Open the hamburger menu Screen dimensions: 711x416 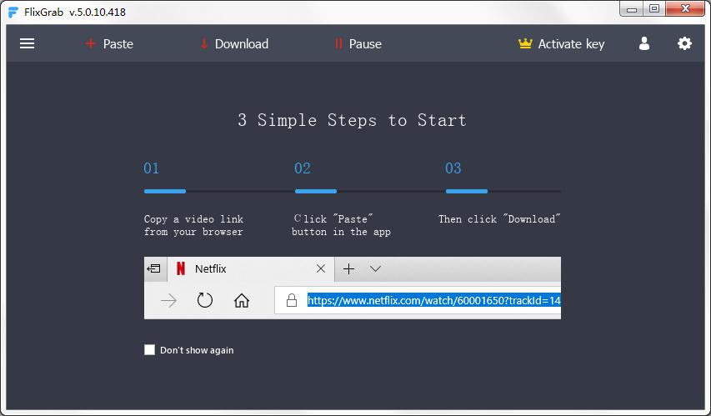pyautogui.click(x=27, y=44)
